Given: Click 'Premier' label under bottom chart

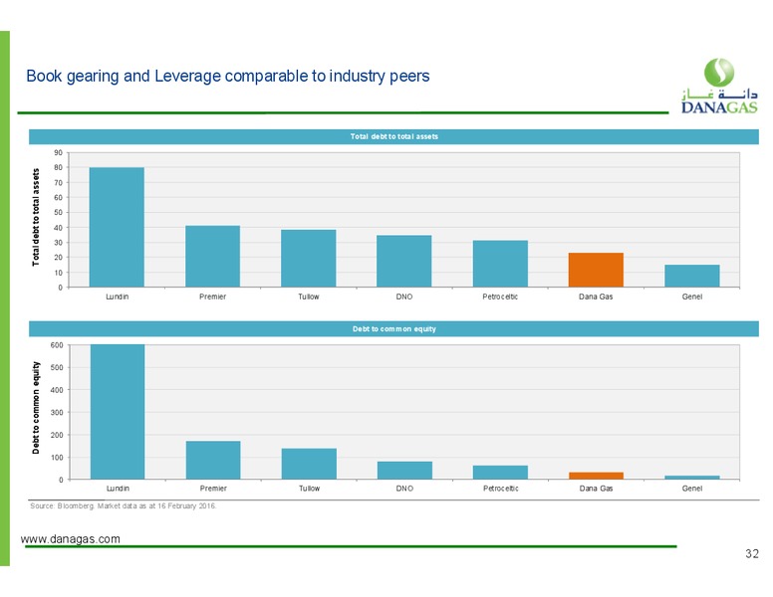Looking at the screenshot, I should click(x=213, y=489).
